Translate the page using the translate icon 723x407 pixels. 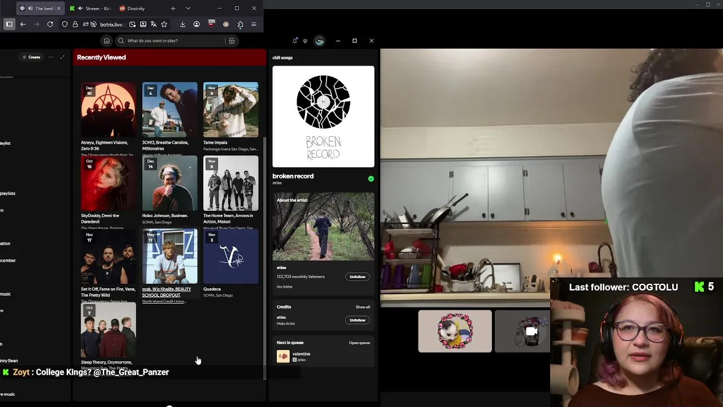coord(153,24)
